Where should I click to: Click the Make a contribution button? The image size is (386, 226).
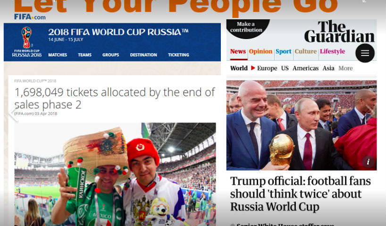click(246, 27)
